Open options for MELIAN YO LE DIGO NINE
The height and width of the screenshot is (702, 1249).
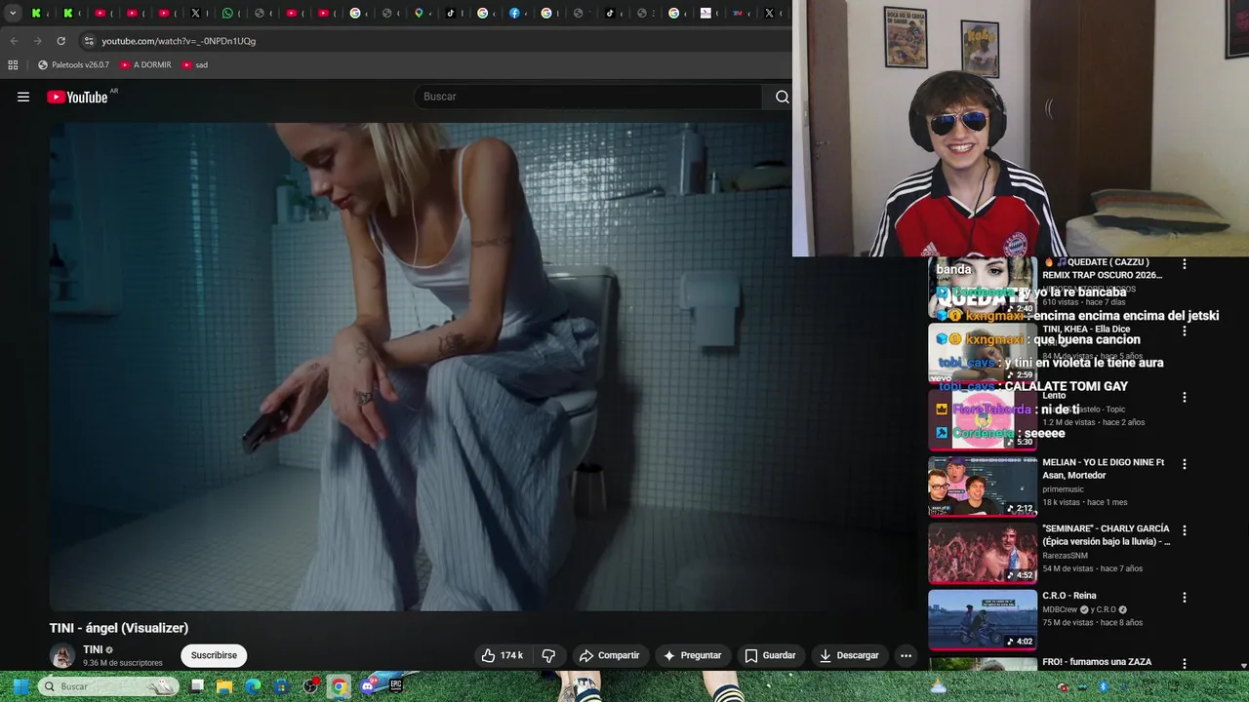click(1185, 464)
